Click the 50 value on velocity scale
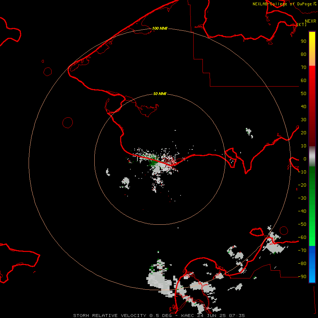318x318 pixels. click(x=304, y=94)
